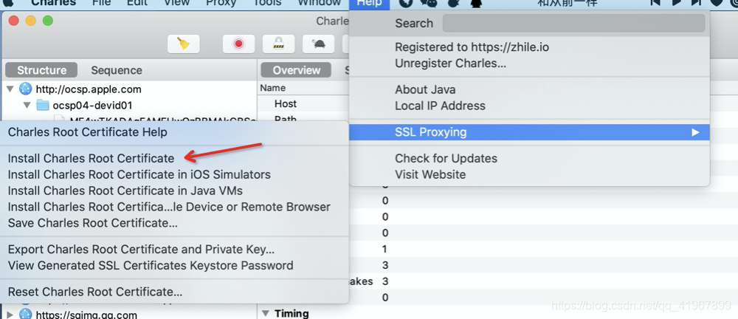
Task: Click the globe icon beside ocsp.apple.com
Action: (x=25, y=89)
